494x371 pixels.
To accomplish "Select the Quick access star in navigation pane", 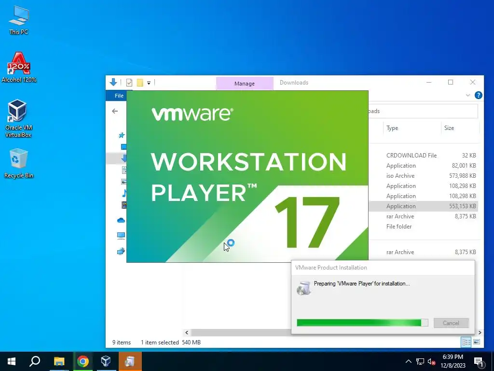I will [x=122, y=135].
